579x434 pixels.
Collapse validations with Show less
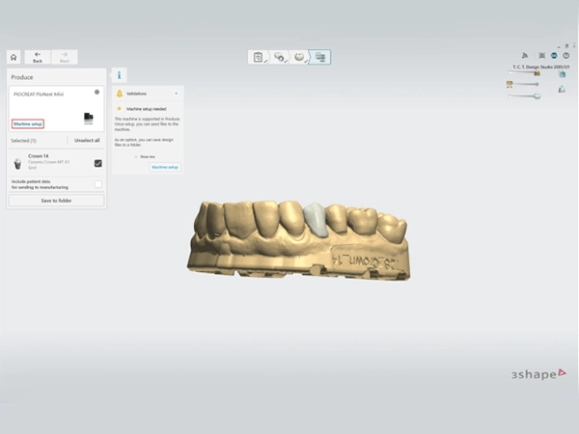pos(145,157)
